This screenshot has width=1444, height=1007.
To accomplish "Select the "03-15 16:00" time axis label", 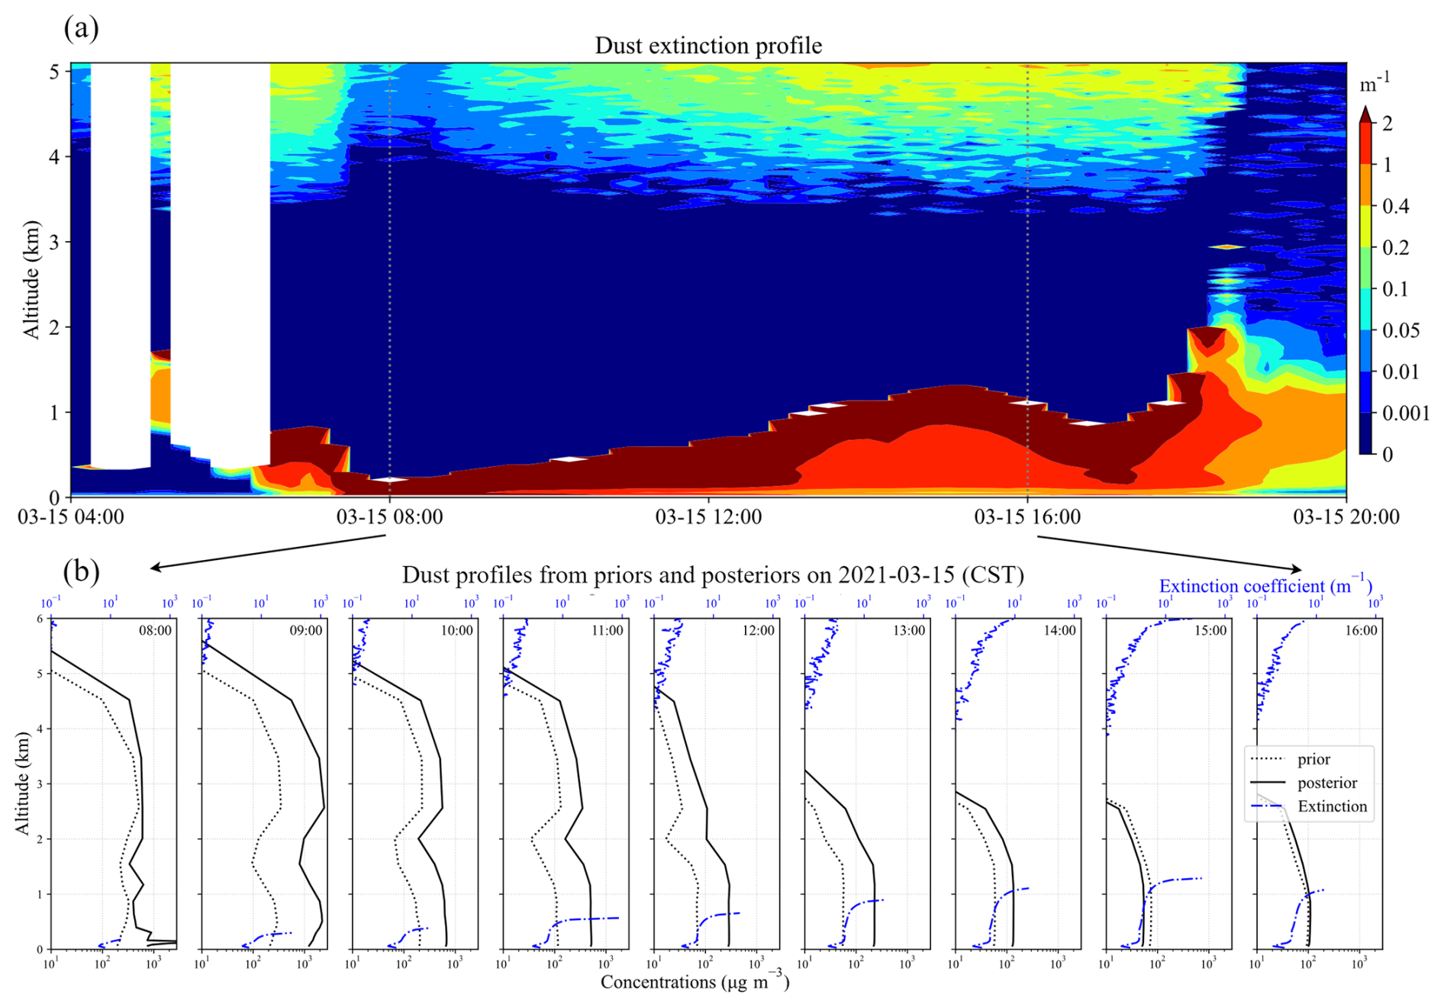I will click(1027, 517).
